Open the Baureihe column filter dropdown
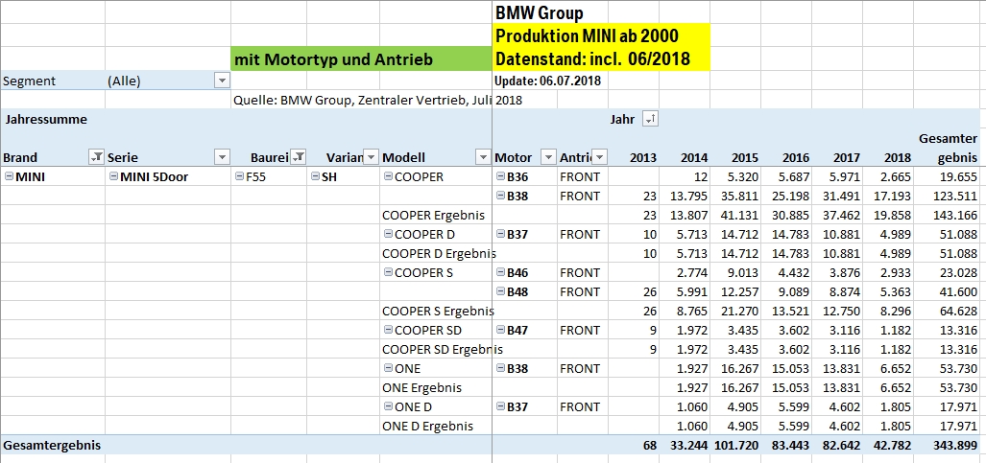 click(x=299, y=157)
